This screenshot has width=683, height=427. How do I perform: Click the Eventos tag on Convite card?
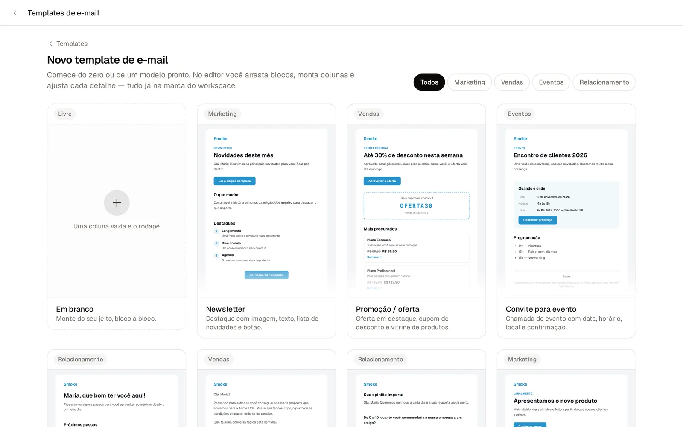click(519, 114)
